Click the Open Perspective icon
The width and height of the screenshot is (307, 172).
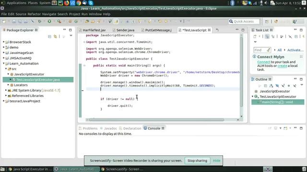(267, 21)
